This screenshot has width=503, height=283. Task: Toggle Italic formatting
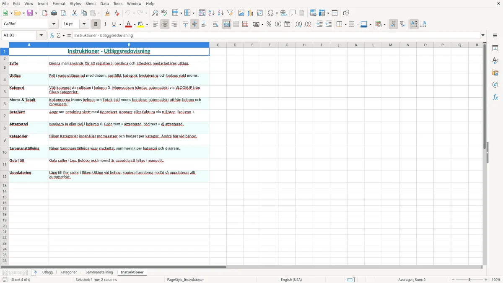click(x=105, y=24)
